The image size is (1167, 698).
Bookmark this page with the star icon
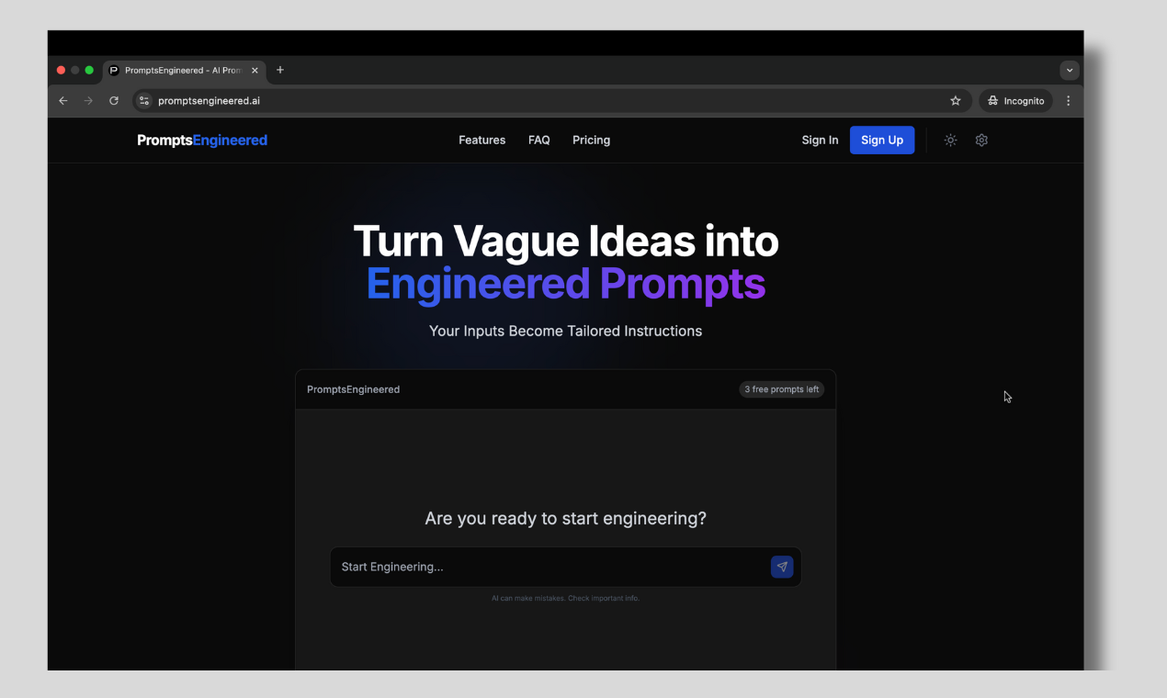click(956, 101)
